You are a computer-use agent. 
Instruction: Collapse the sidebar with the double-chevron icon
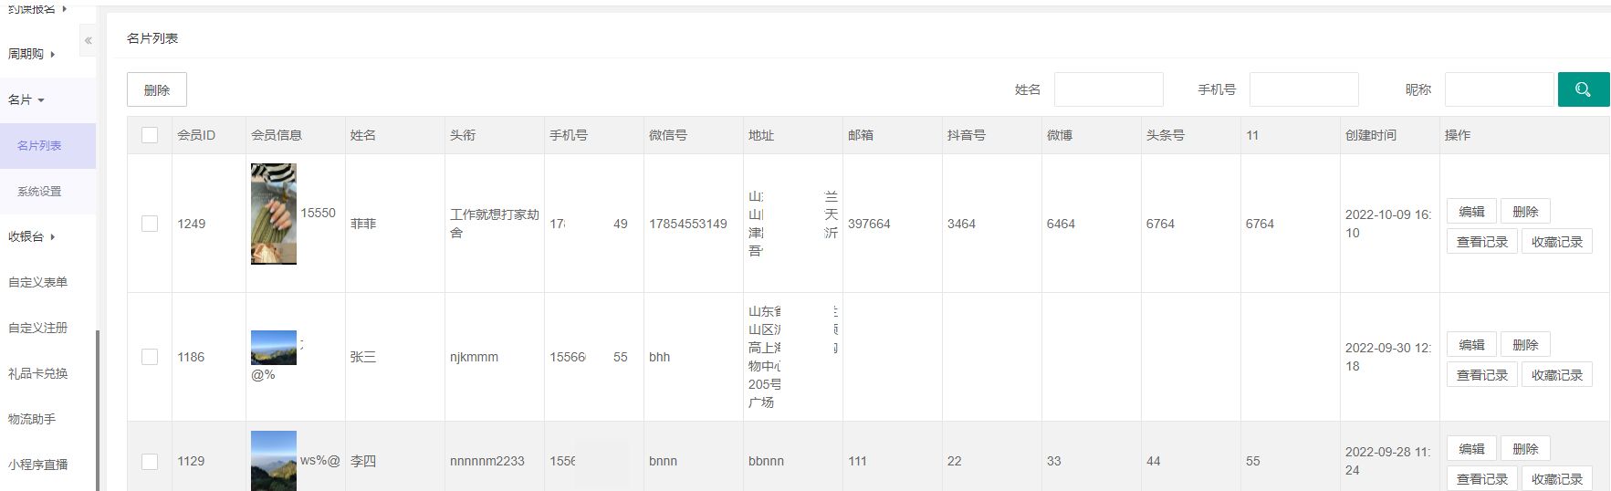point(88,40)
